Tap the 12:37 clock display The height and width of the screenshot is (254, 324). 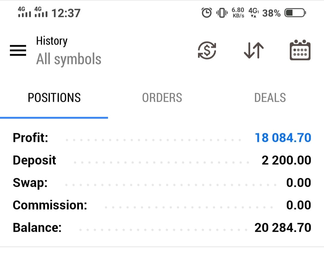(x=66, y=13)
